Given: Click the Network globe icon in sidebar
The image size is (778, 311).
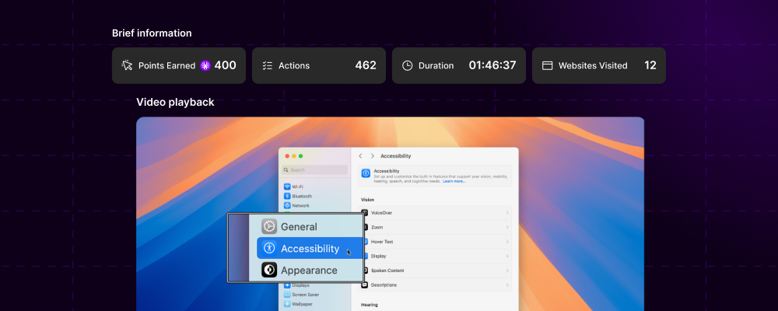Looking at the screenshot, I should point(287,205).
